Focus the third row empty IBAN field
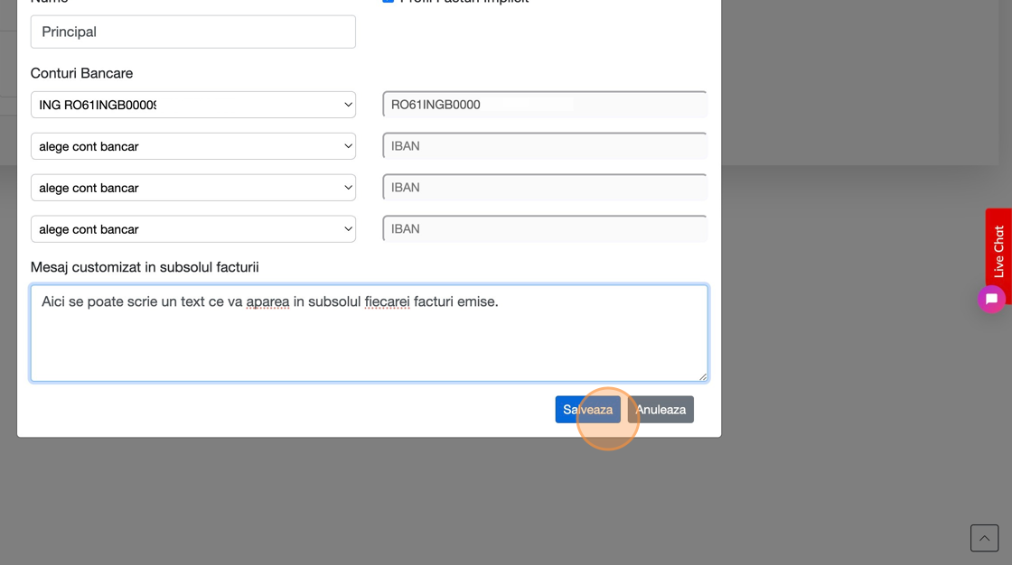 coord(544,188)
